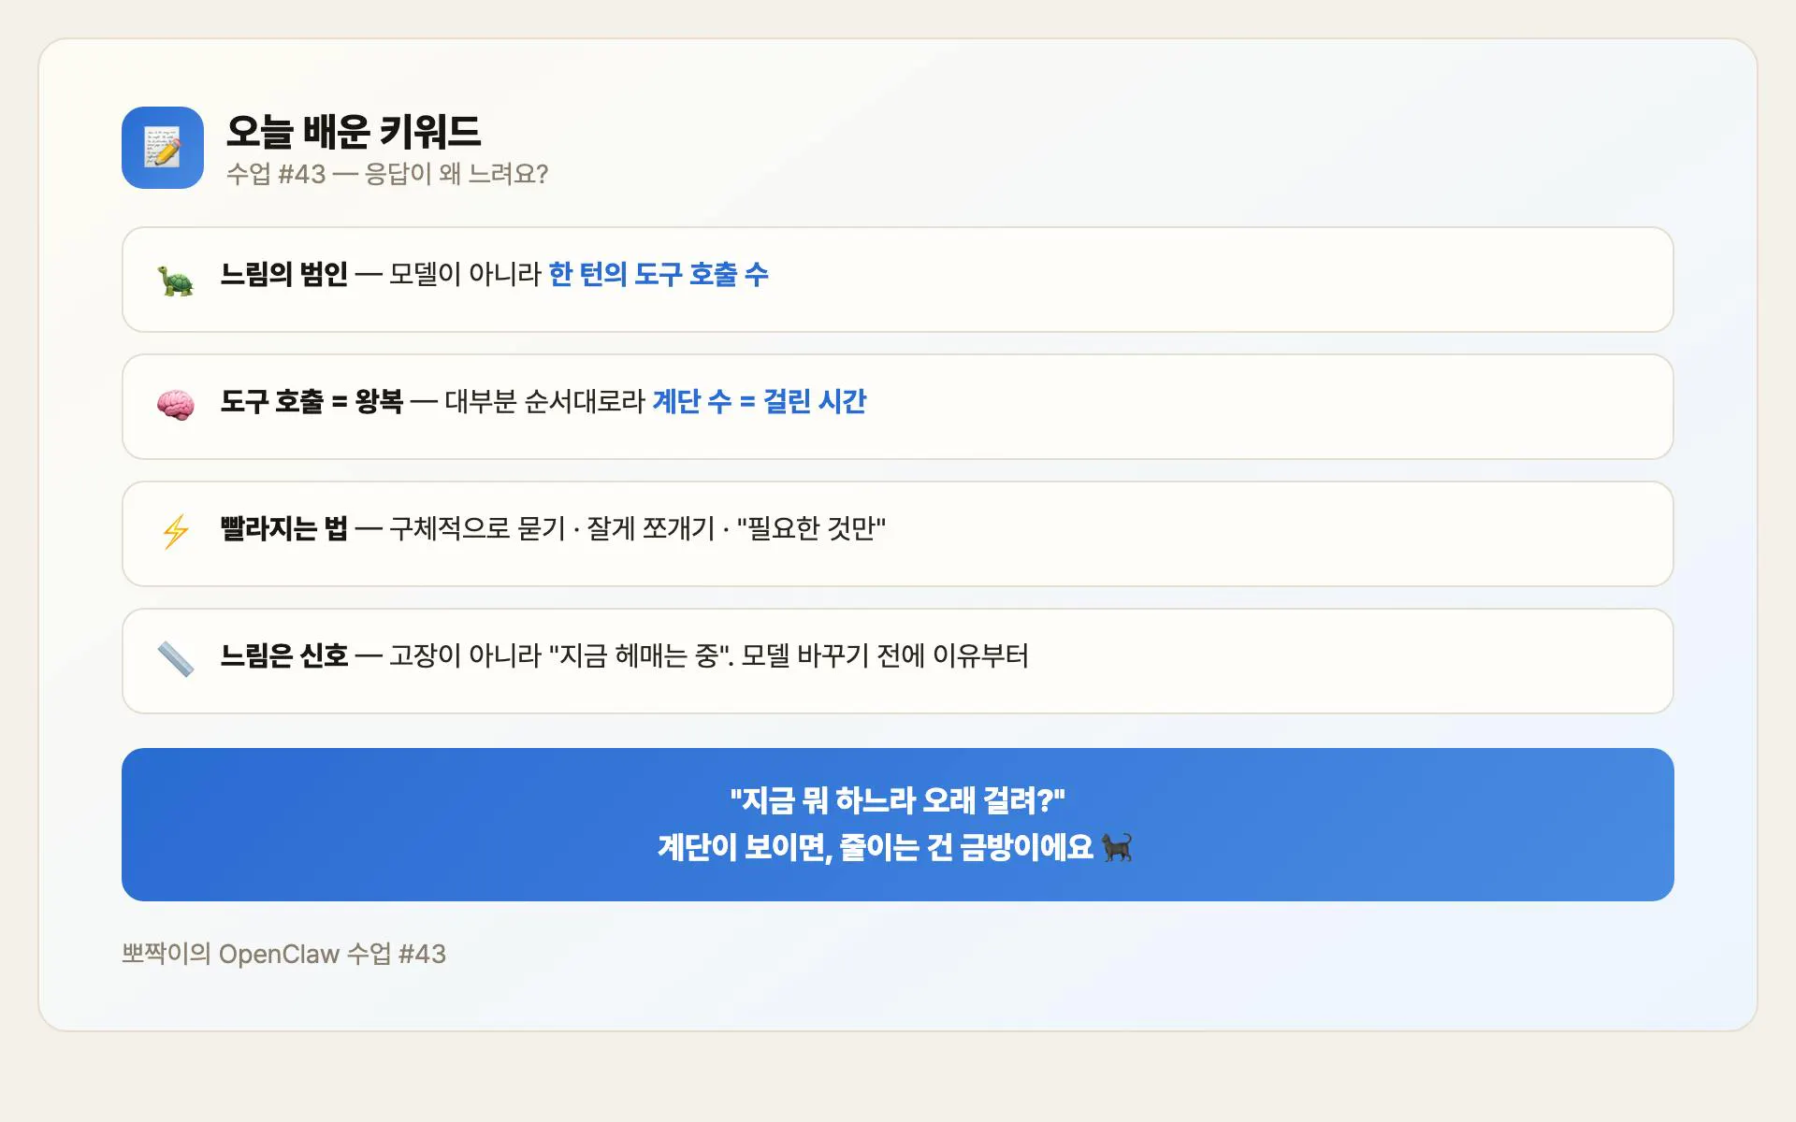Click the text '모델이 아니라' in the first card
1796x1122 pixels.
pos(466,274)
